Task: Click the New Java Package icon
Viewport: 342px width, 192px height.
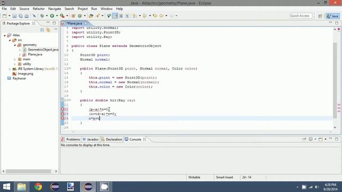Action: (x=73, y=16)
